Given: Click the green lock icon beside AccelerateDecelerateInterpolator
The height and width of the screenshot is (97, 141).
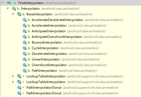Looking at the screenshot, I should pyautogui.click(x=29, y=20).
